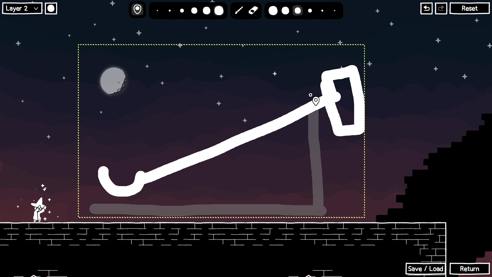Select the currently active gray shade swatch

(x=297, y=11)
